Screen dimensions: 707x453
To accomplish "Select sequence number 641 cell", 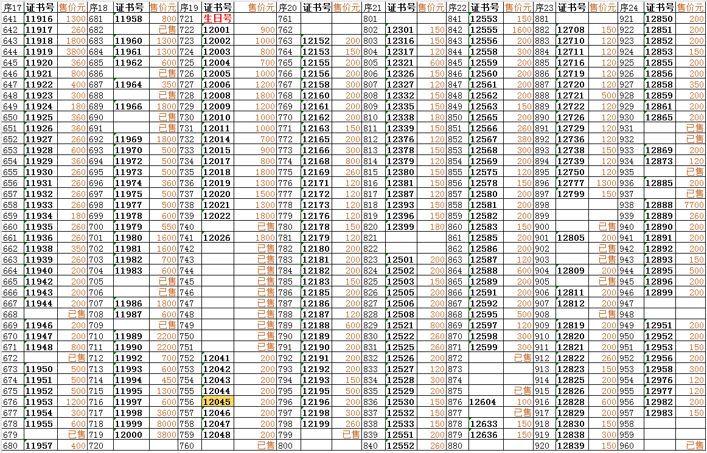I will pyautogui.click(x=10, y=19).
